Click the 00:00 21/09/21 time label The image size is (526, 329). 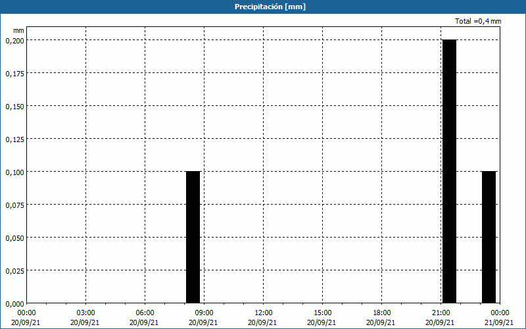500,318
